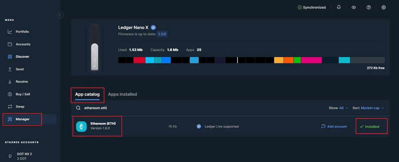Click the green Synchronized check icon
Image resolution: width=399 pixels, height=162 pixels.
click(x=300, y=7)
